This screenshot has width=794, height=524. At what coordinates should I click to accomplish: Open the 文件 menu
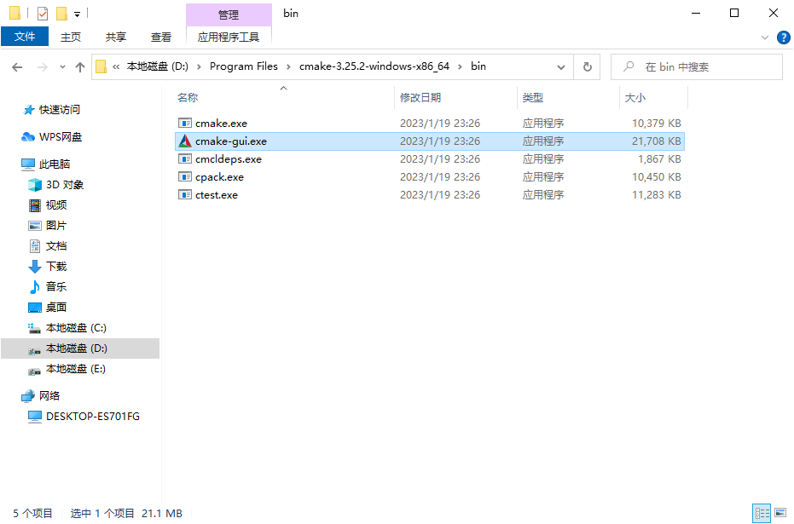(x=25, y=37)
